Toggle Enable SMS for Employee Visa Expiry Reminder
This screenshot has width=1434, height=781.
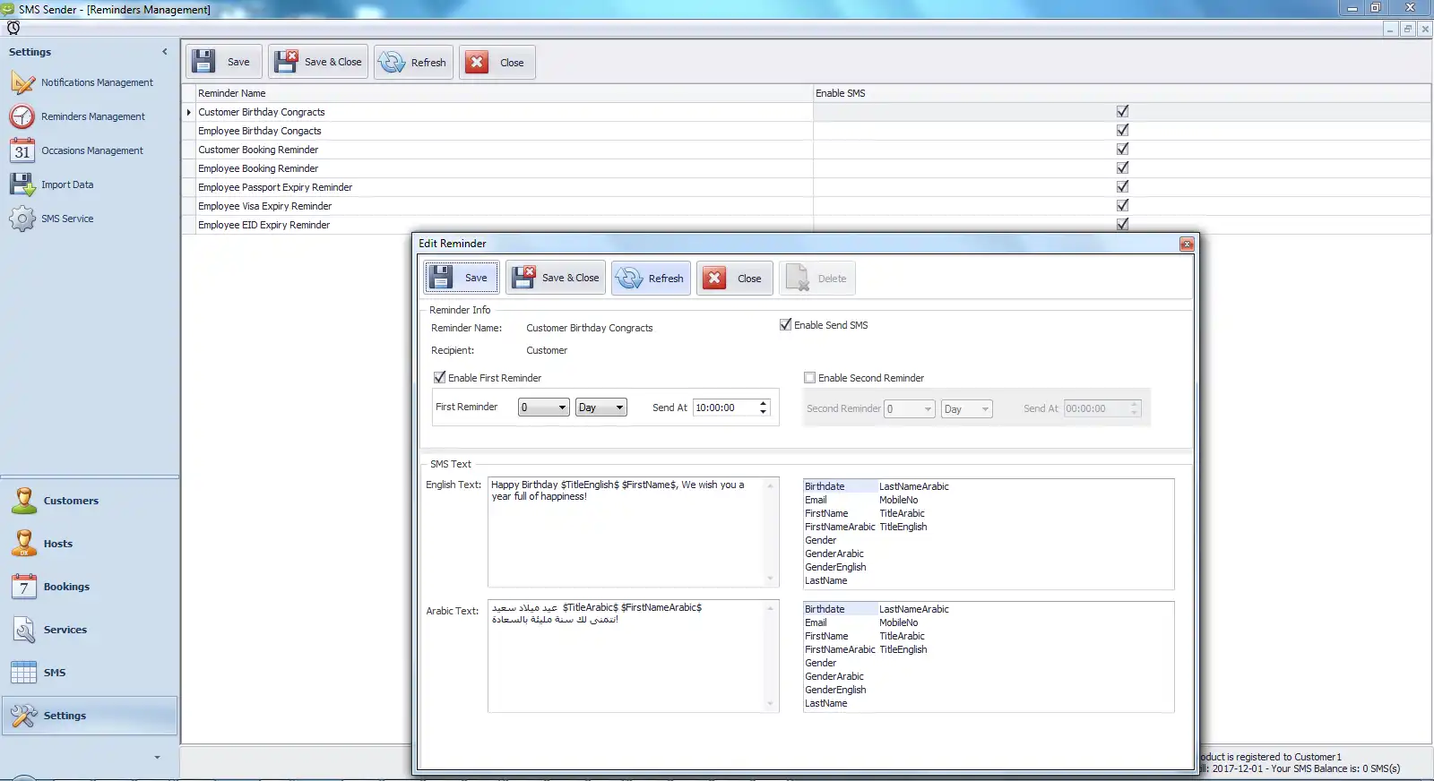click(x=1122, y=206)
